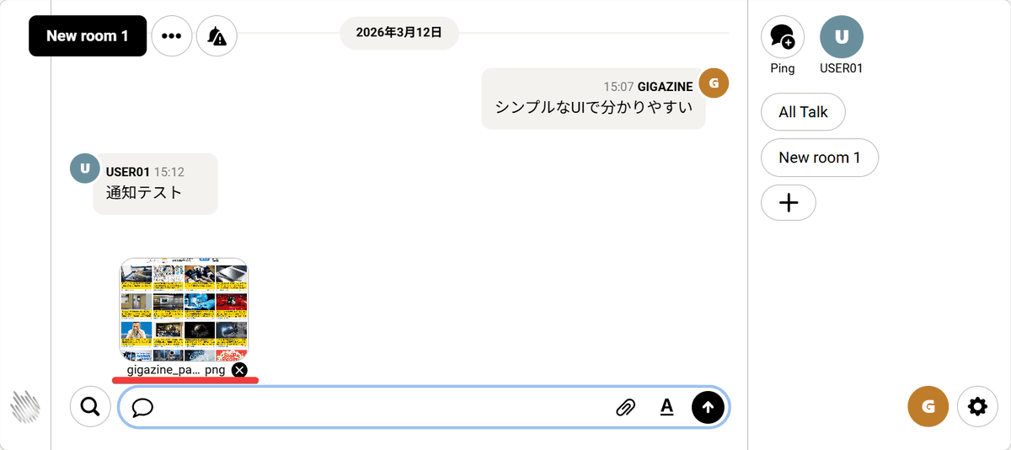This screenshot has width=1011, height=450.
Task: Open the search magnifier icon
Action: click(90, 407)
